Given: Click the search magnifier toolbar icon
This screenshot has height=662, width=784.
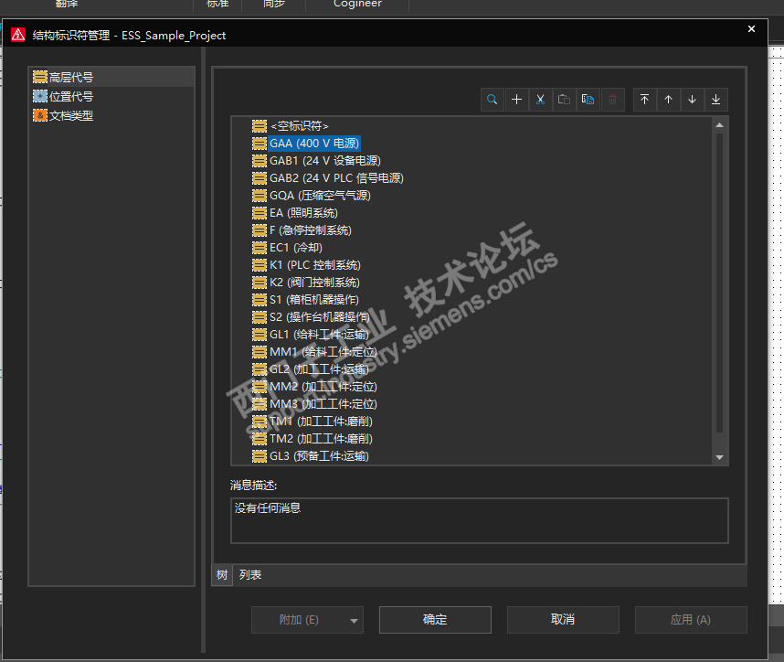Looking at the screenshot, I should (492, 100).
